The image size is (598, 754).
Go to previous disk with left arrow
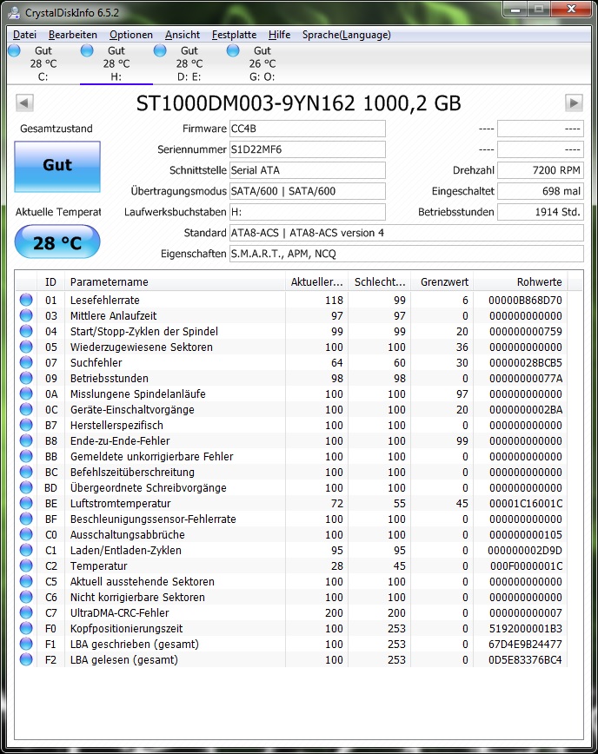(24, 103)
